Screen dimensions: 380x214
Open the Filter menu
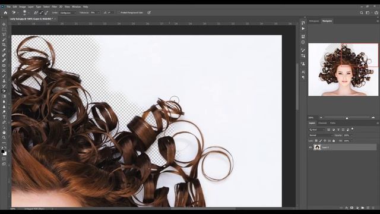(54, 7)
